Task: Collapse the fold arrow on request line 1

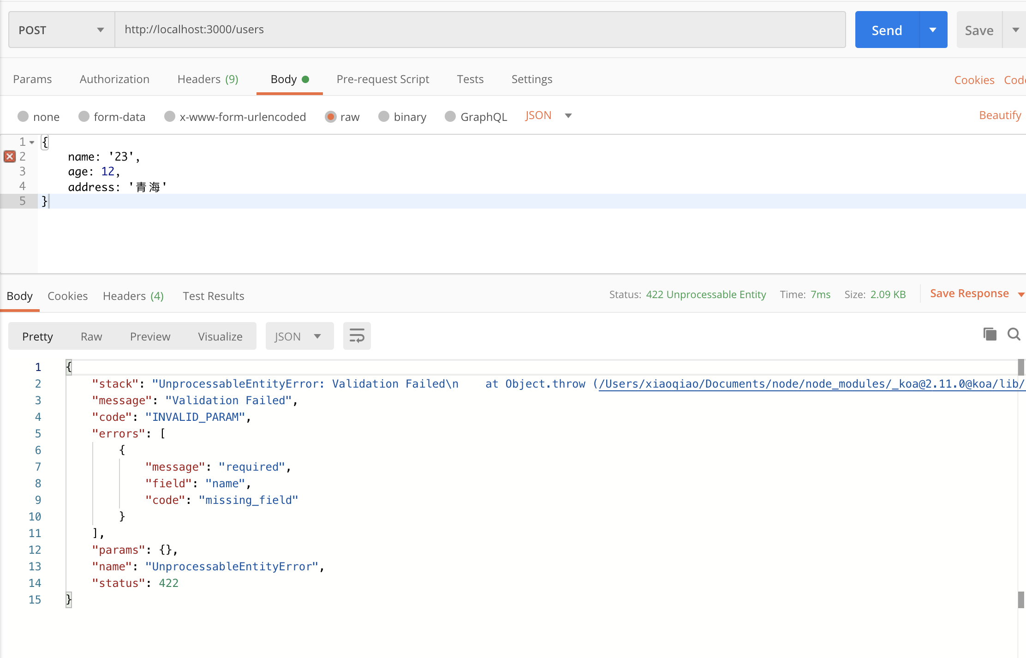Action: pyautogui.click(x=32, y=142)
